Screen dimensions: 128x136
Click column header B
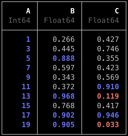[73, 11]
